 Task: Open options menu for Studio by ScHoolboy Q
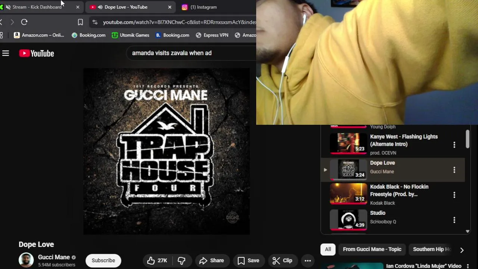click(454, 220)
